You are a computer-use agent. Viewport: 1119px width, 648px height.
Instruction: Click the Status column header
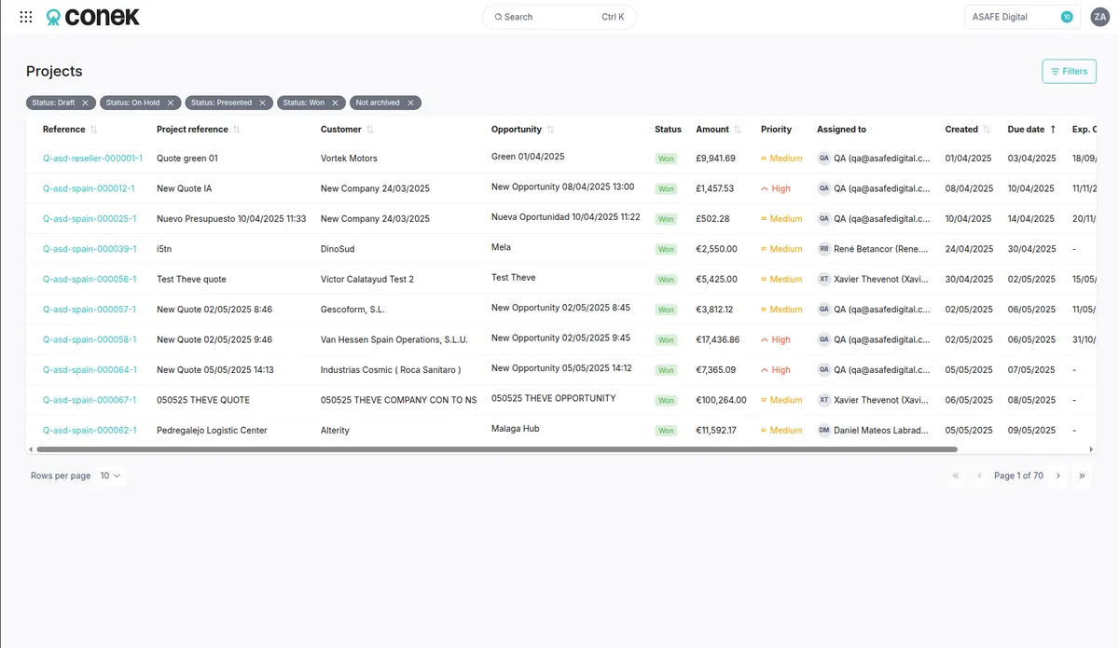668,130
